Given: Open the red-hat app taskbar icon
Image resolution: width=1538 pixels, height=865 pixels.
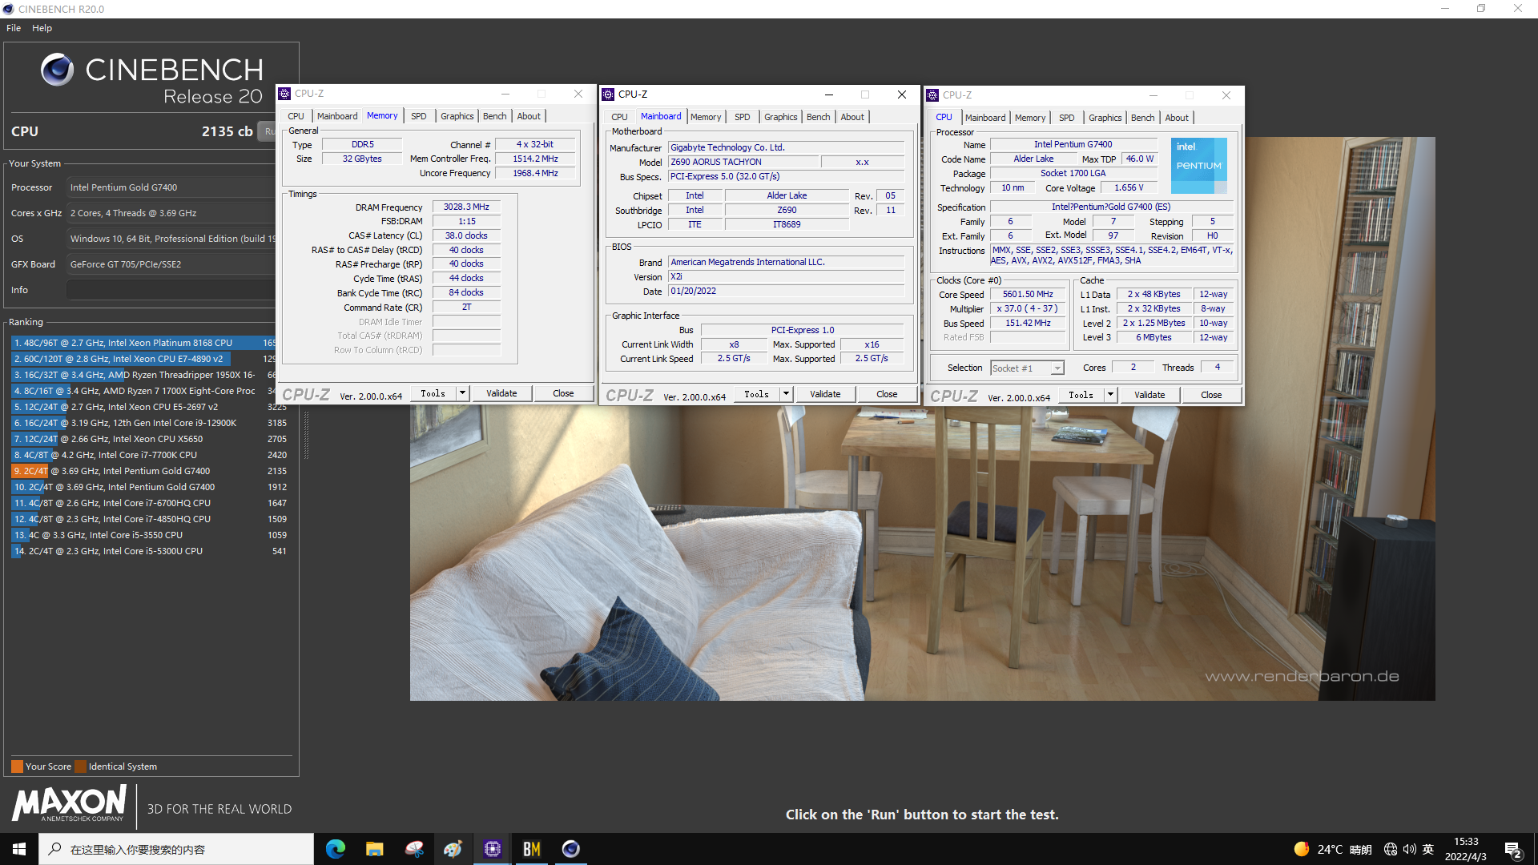Looking at the screenshot, I should (x=414, y=849).
